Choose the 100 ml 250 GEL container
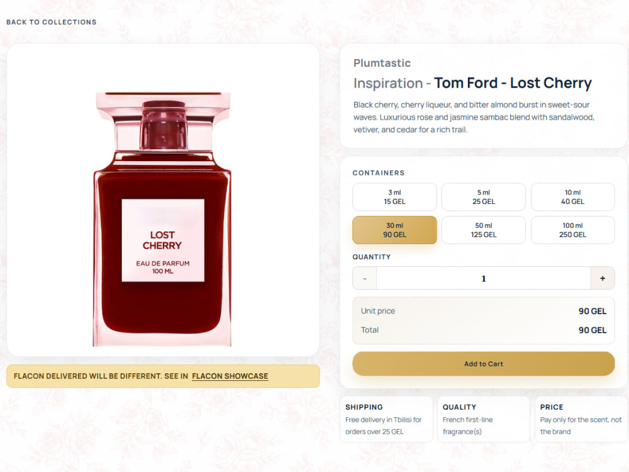This screenshot has height=472, width=629. tap(572, 230)
